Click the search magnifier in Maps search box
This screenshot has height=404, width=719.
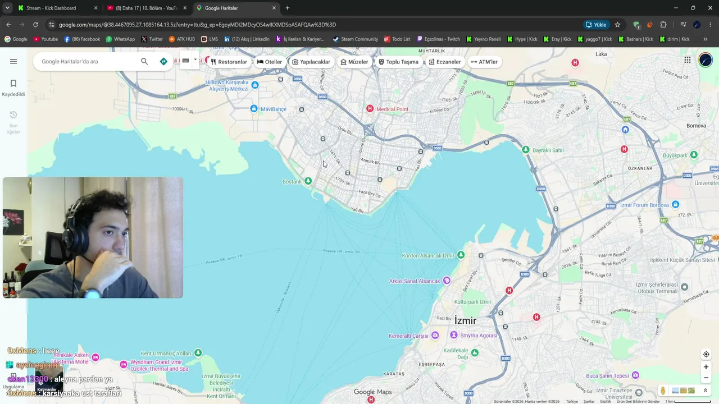tap(144, 61)
